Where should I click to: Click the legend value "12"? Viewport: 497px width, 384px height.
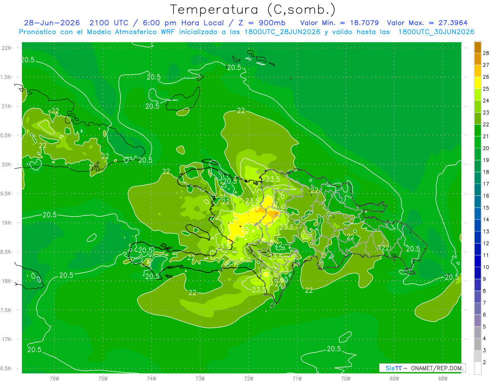[x=486, y=243]
